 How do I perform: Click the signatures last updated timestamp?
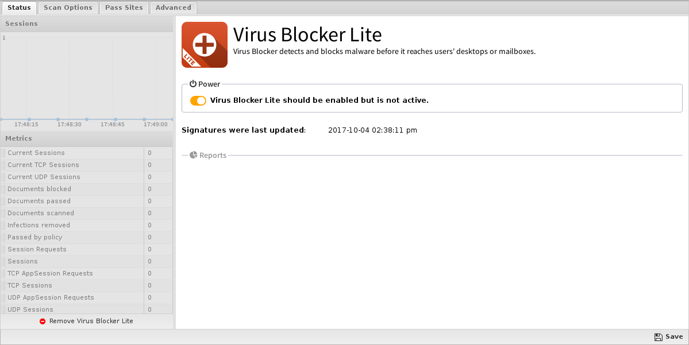pyautogui.click(x=372, y=130)
